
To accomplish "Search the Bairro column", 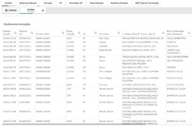I will (x=189, y=33).
